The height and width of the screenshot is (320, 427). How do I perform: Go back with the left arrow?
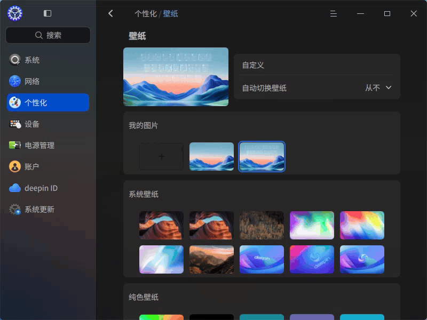point(110,13)
